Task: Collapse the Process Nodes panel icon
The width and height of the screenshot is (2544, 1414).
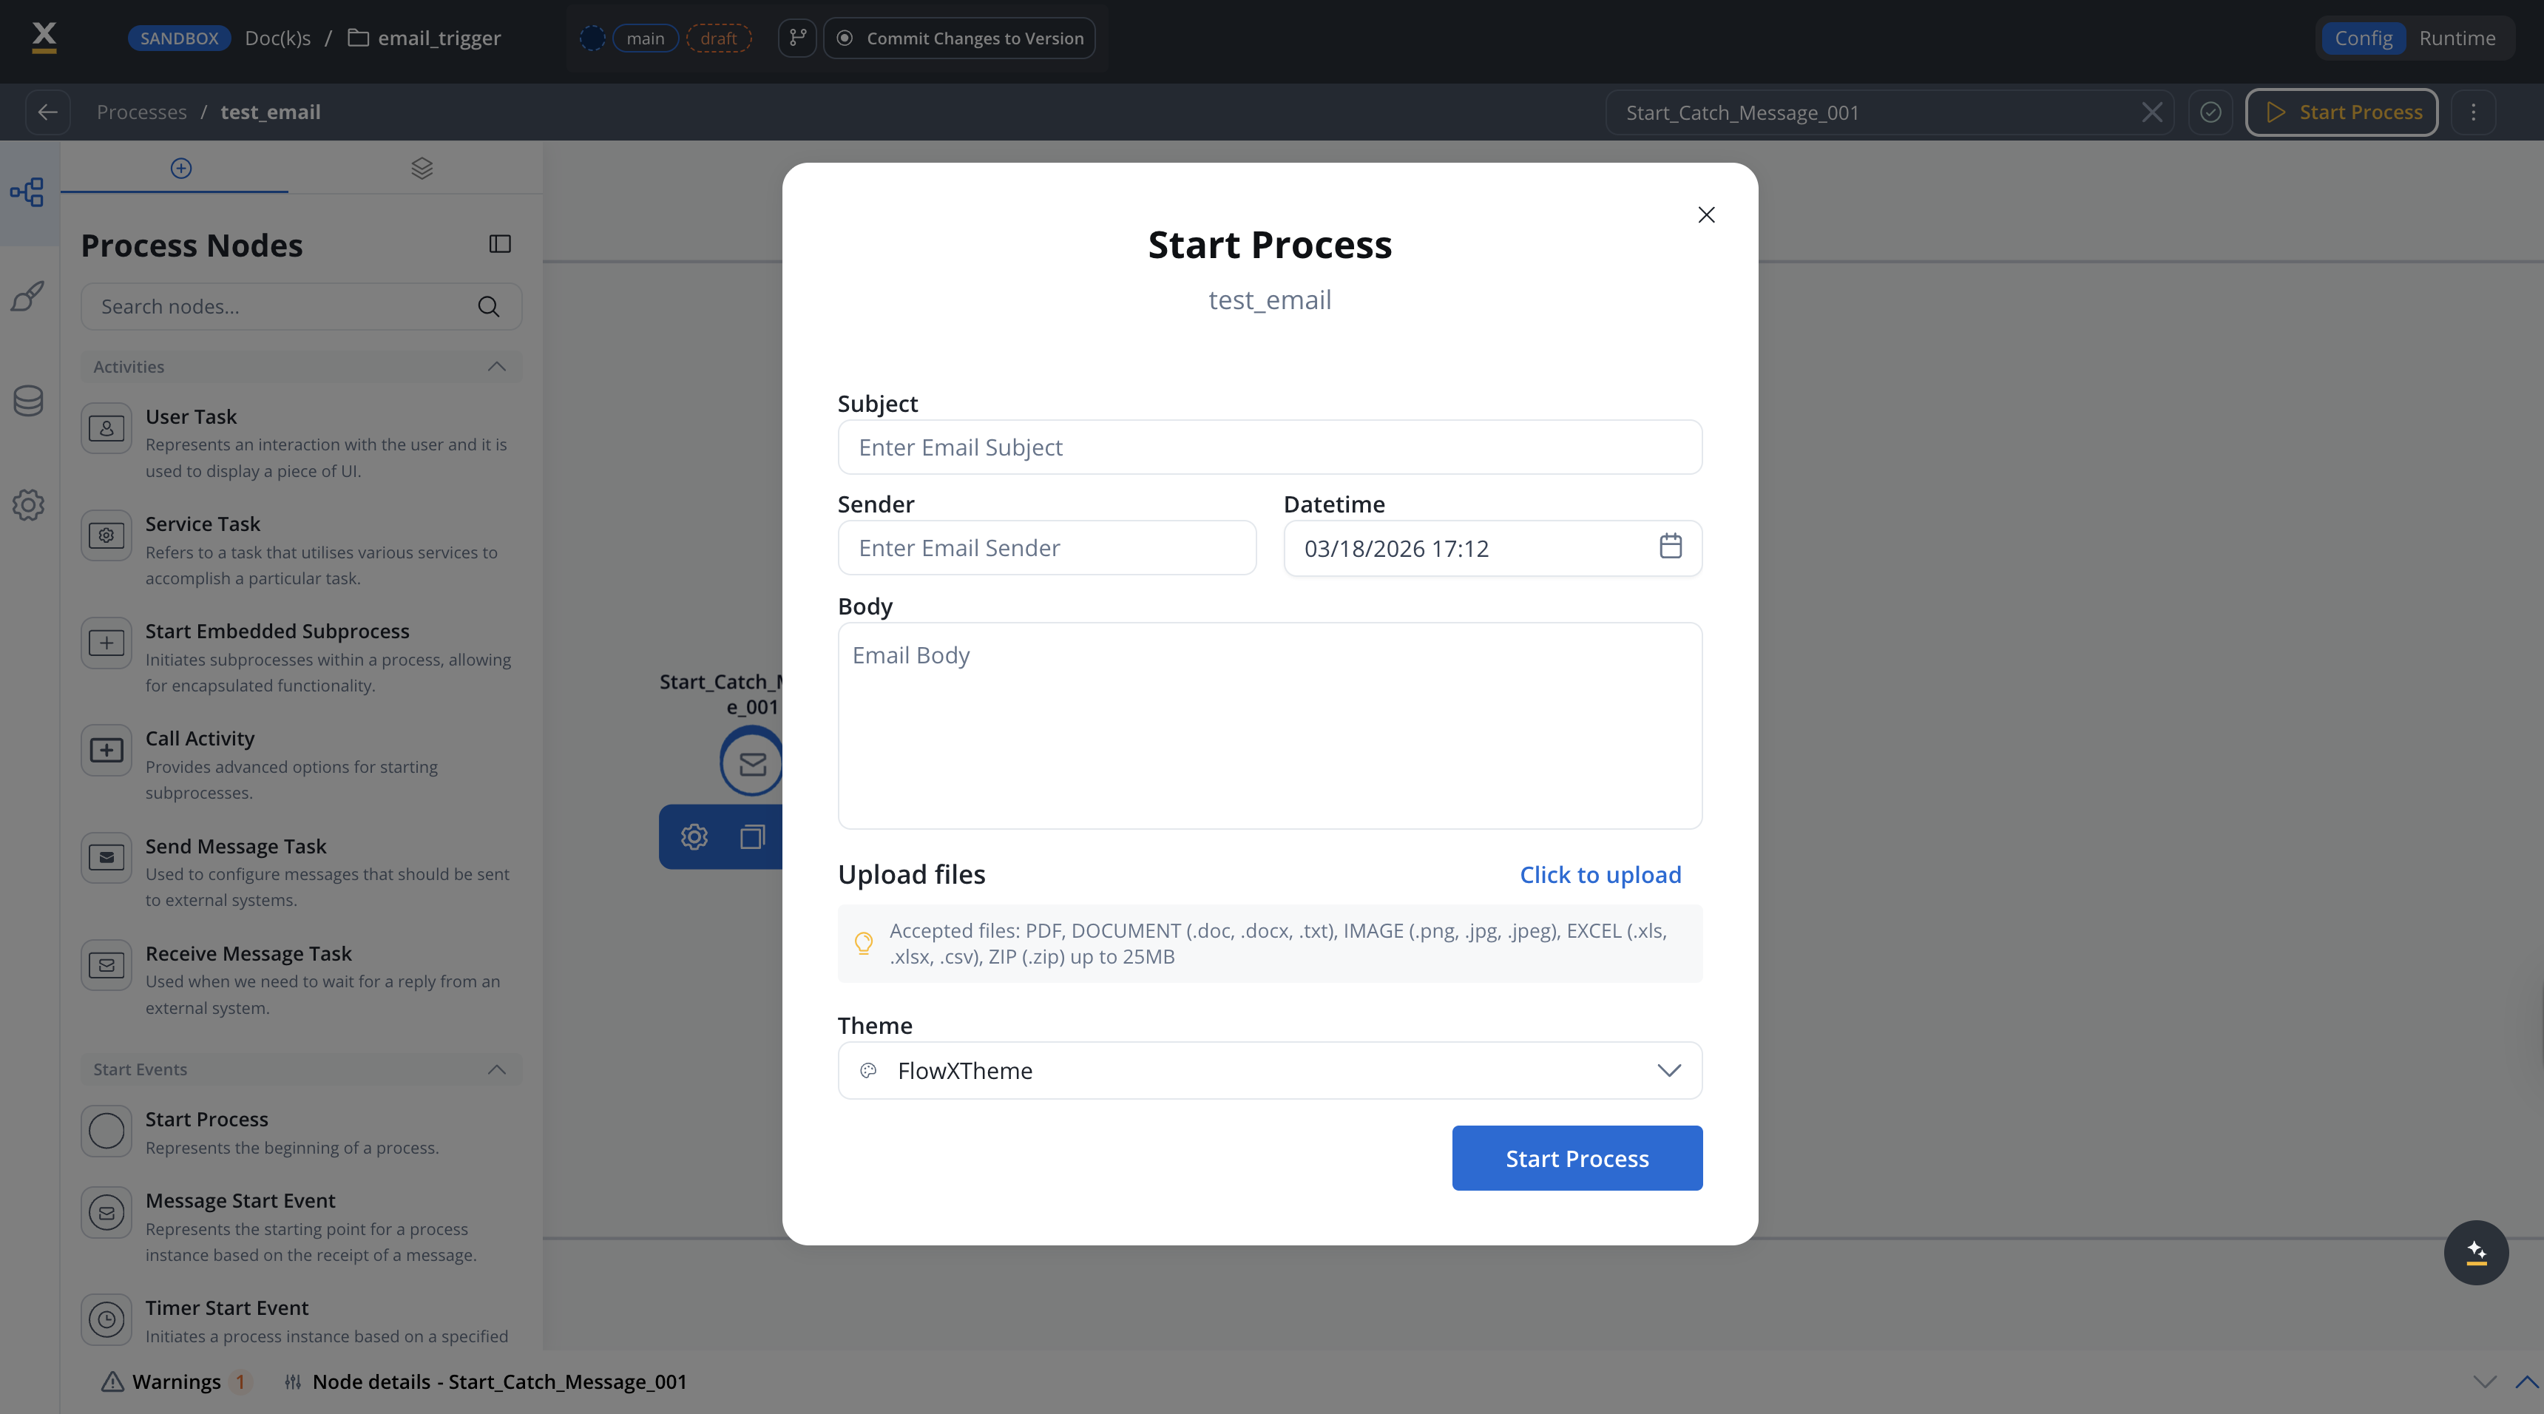Action: tap(500, 244)
